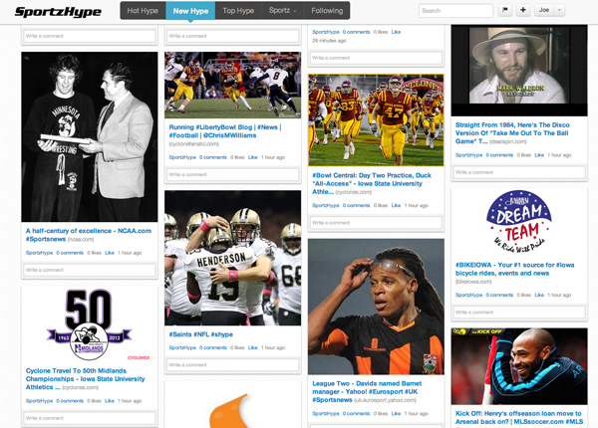This screenshot has width=598, height=428.
Task: Click the plus icon to add post
Action: tap(521, 10)
